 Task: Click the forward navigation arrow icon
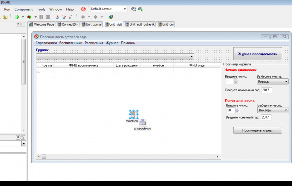pos(95,17)
